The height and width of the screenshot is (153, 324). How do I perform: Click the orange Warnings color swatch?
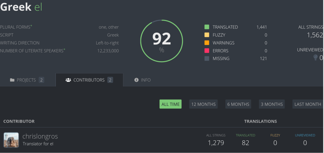207,43
